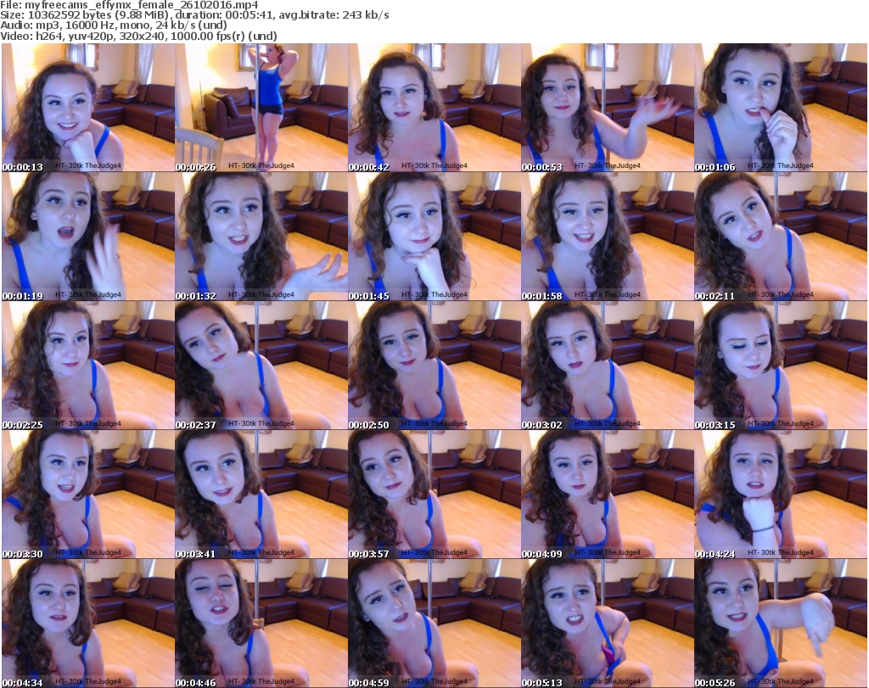Open the frame at timestamp 00:00:26
869x688 pixels.
click(261, 108)
